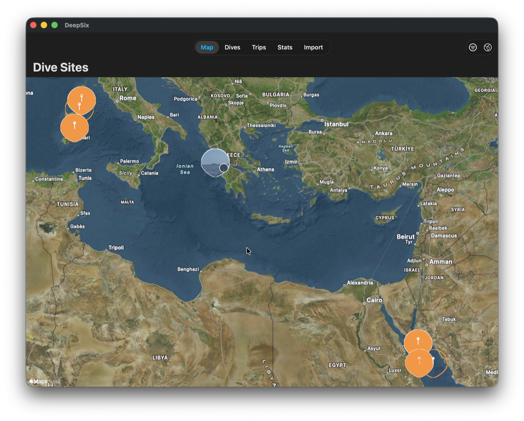The height and width of the screenshot is (421, 524).
Task: Click the Benghazi city label
Action: 188,269
